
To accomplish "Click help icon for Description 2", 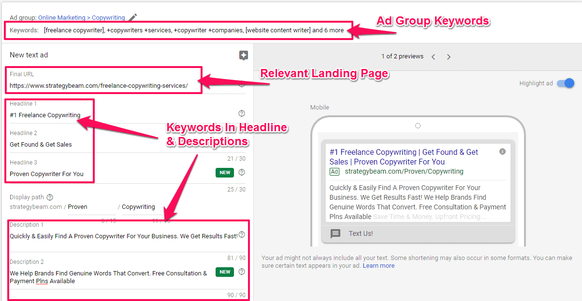I will click(242, 272).
